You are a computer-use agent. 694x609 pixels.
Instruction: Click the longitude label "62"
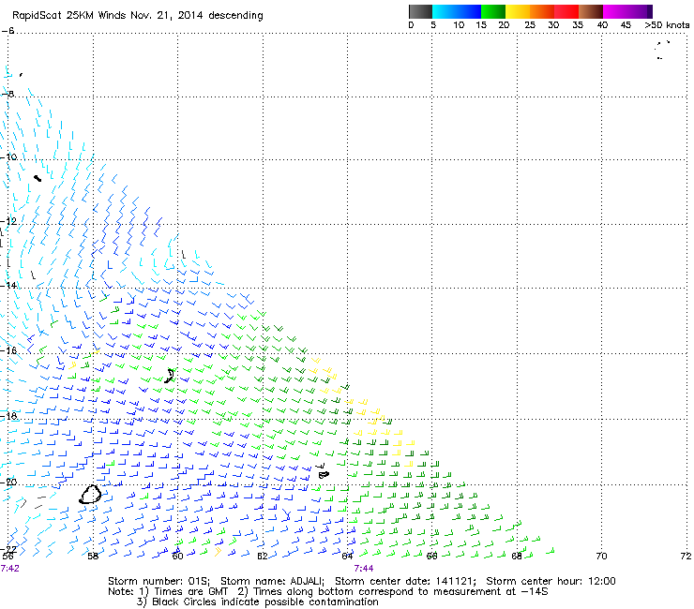(263, 556)
